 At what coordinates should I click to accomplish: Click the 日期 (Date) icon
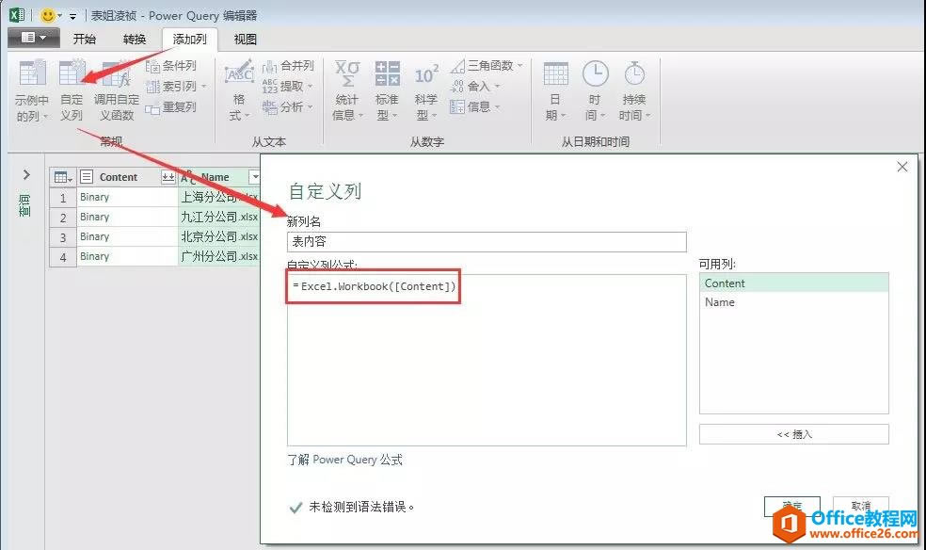(x=555, y=89)
